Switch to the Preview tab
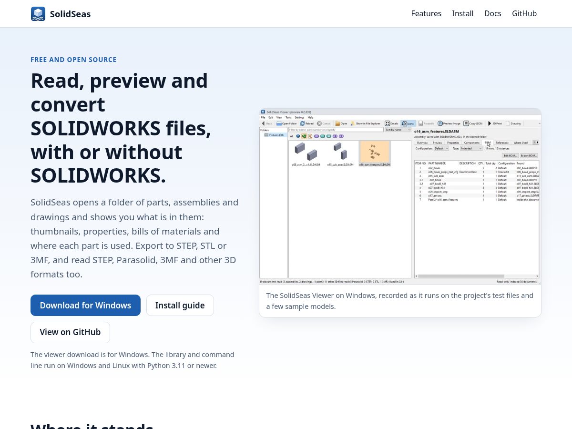572x429 pixels. click(x=438, y=143)
